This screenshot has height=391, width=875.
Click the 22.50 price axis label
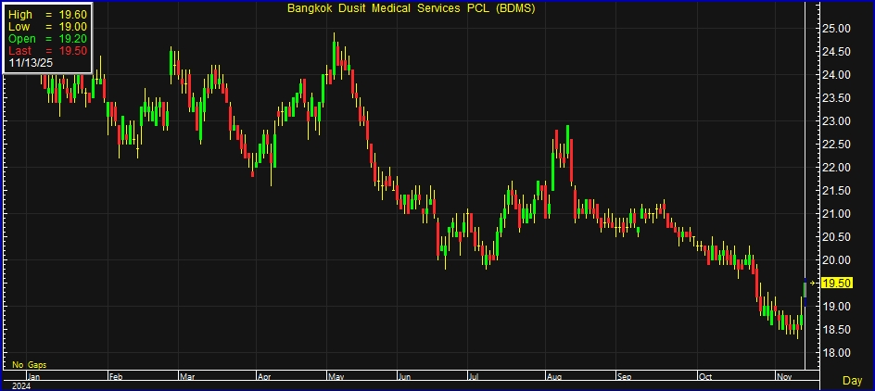[x=837, y=145]
